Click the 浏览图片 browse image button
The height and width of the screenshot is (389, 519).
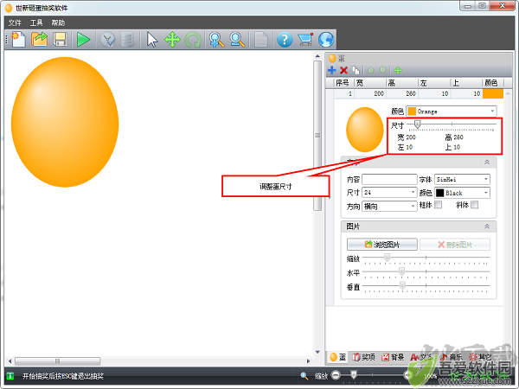tap(382, 245)
